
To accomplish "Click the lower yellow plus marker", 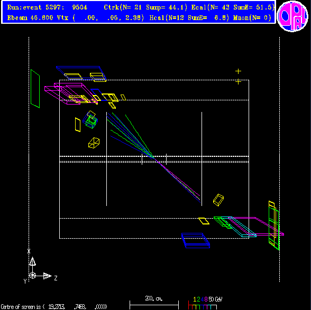I will click(238, 81).
